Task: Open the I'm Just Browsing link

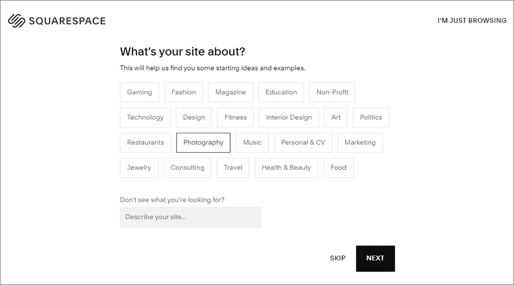Action: (472, 21)
